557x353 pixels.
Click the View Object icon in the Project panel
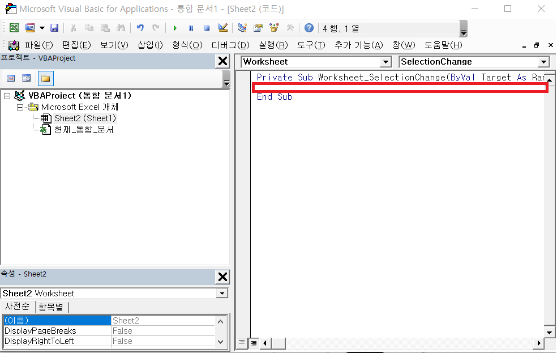click(26, 78)
